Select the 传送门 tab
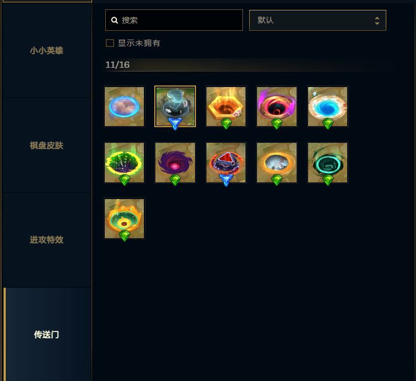 point(47,335)
